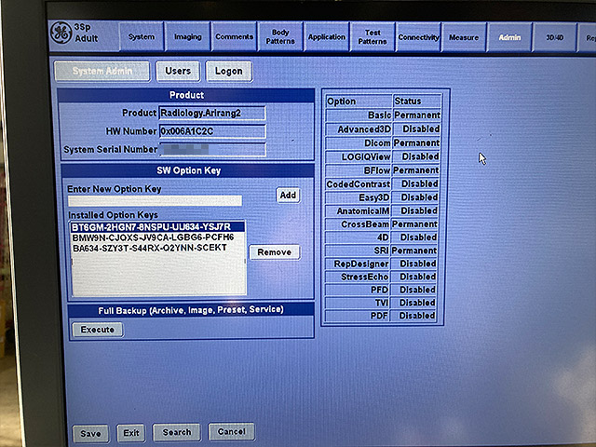Switch to the Logon sub-tab
The width and height of the screenshot is (596, 447).
click(229, 71)
